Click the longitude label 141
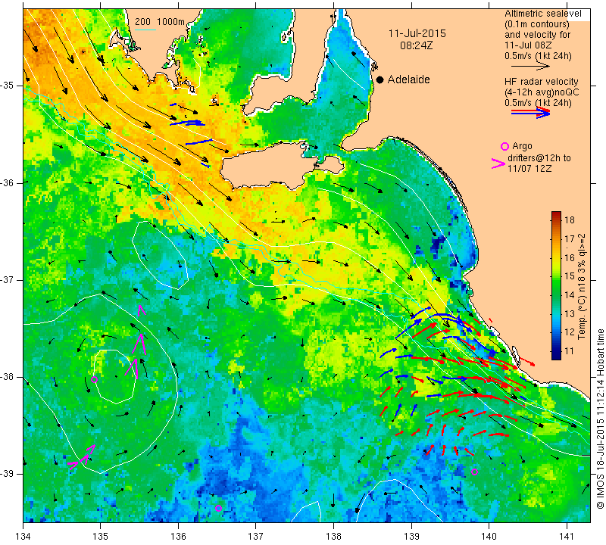Image resolution: width=606 pixels, height=545 pixels. 567,537
